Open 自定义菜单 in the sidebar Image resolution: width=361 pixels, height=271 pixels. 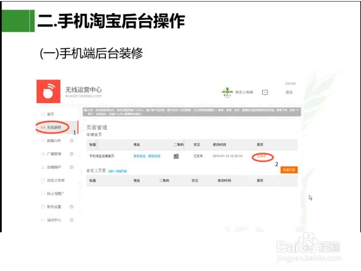(56, 180)
